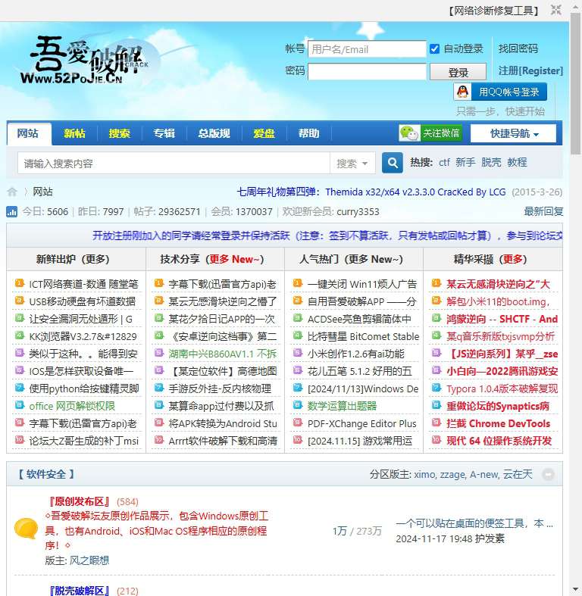Screen dimensions: 582x596
Task: Click the vertical scrollbar thumb
Action: pos(575,83)
